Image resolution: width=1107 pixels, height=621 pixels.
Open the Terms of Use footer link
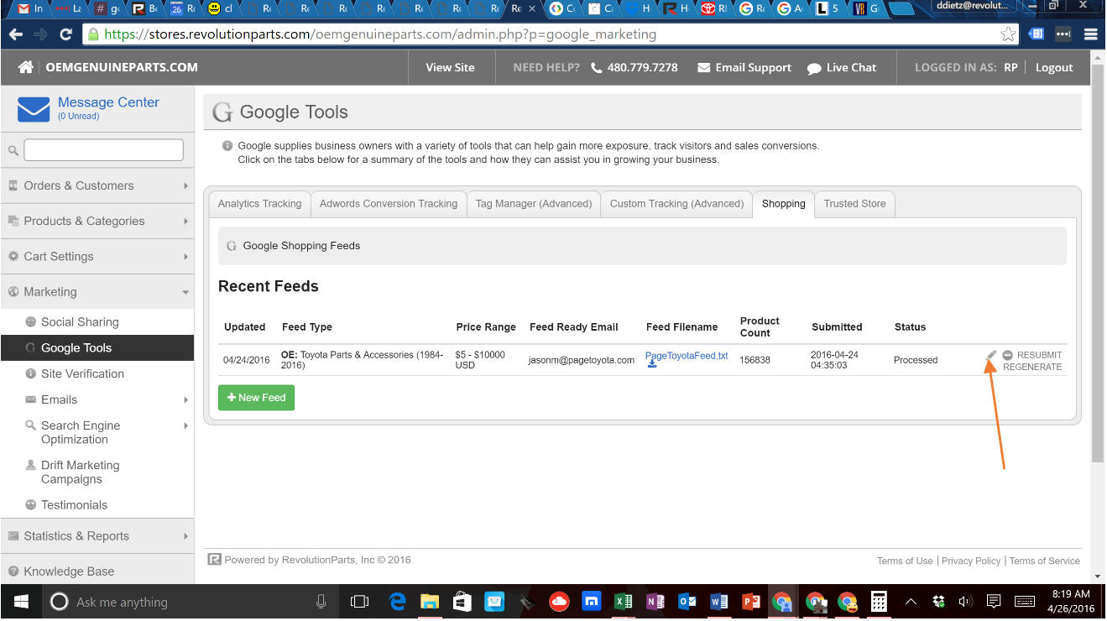tap(905, 561)
